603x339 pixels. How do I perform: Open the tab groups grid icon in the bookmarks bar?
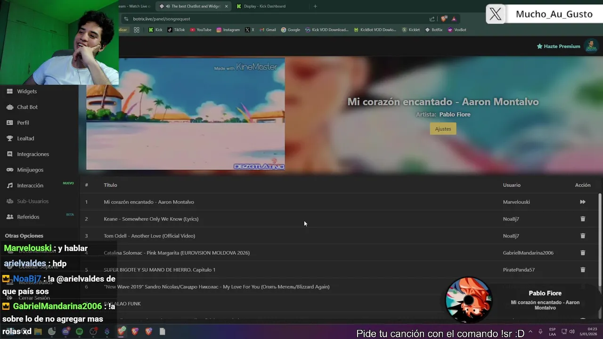coord(137,30)
